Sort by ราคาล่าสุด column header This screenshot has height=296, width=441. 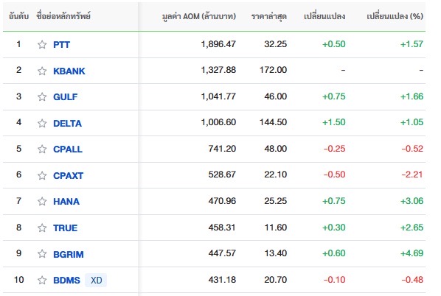click(x=269, y=16)
